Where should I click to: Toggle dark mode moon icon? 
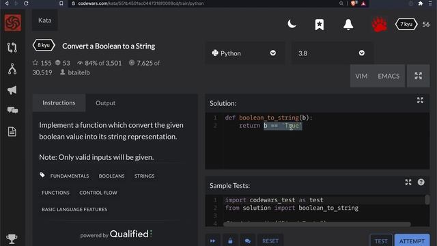coord(292,24)
